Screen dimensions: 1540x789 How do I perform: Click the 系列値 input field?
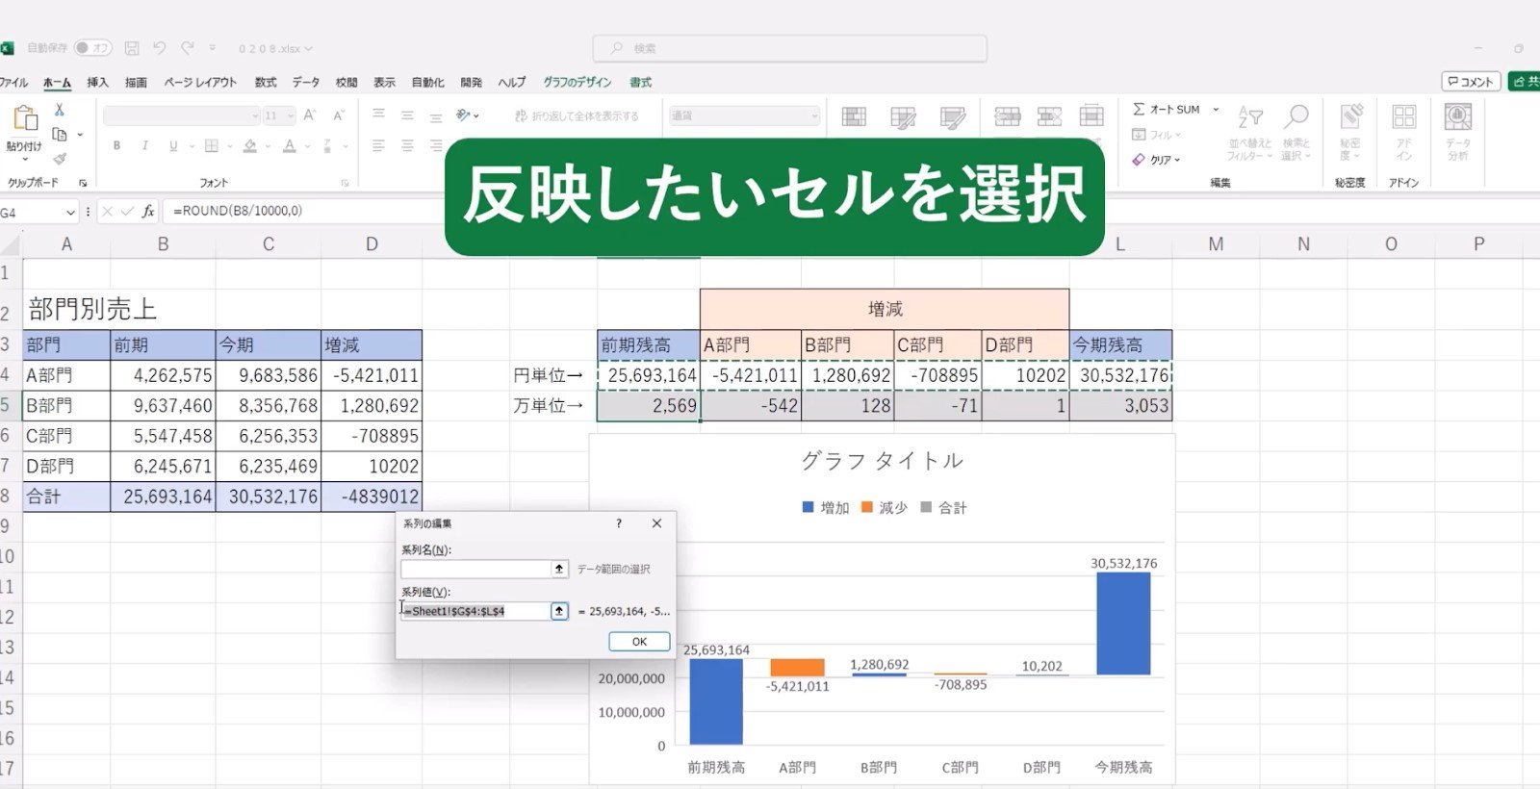click(x=475, y=611)
